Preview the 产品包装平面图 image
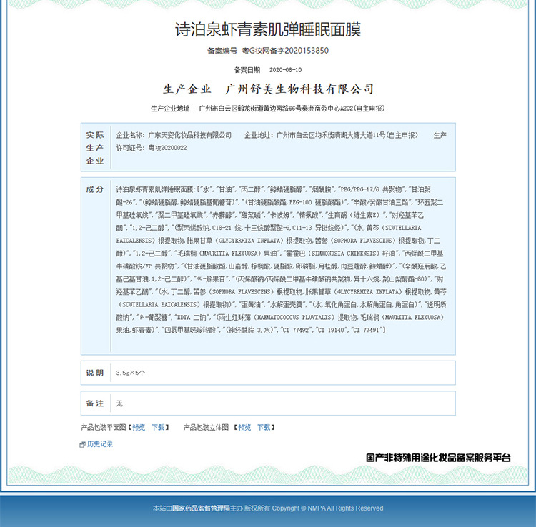Screen dimensions: 536x527 (139, 427)
